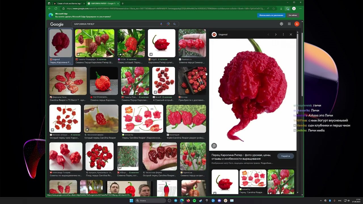The image size is (363, 204).
Task: Open Google settings gear icon
Action: (281, 24)
